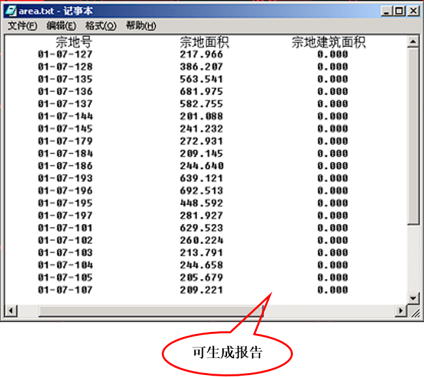This screenshot has height=377, width=424.
Task: Click the 宗地面积 column header text
Action: (x=204, y=42)
